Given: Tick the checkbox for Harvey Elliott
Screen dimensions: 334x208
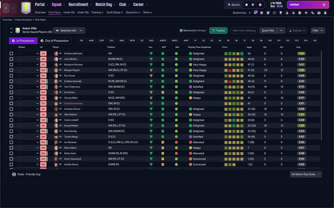Looking at the screenshot, I should [11, 98].
